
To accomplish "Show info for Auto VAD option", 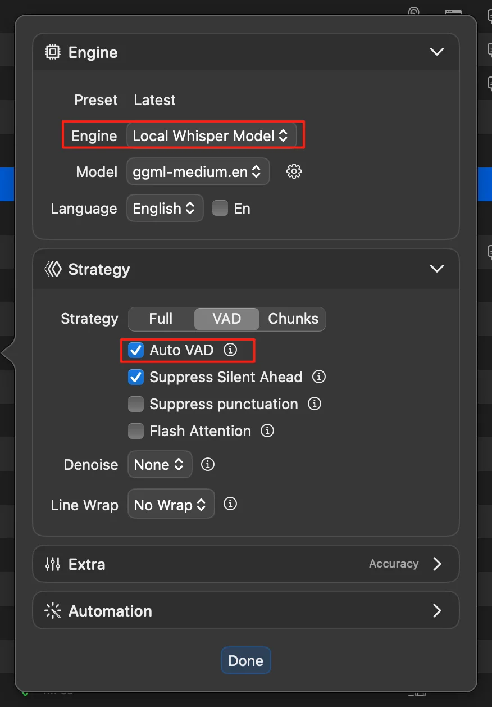I will [x=230, y=350].
